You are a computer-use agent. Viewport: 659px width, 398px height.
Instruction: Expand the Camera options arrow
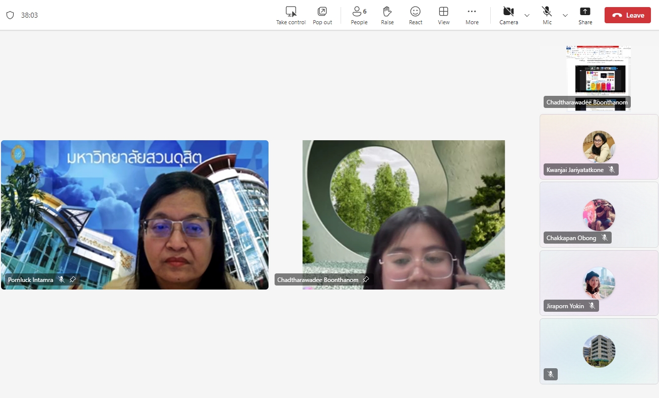tap(527, 15)
